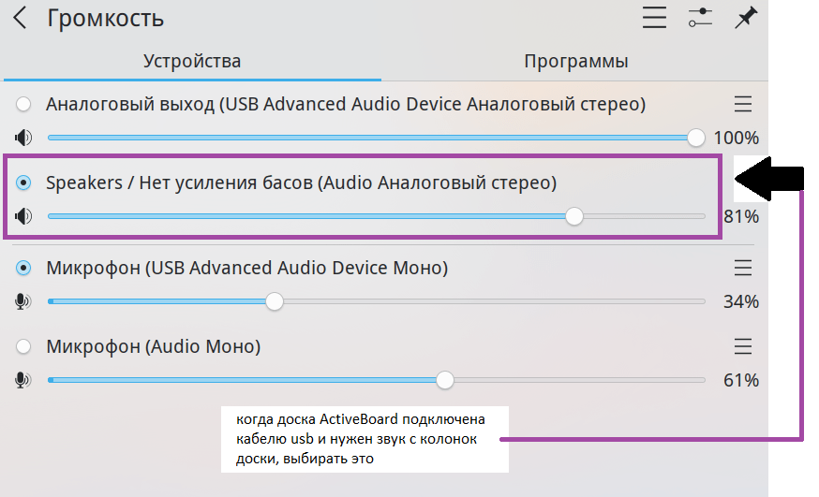Image resolution: width=819 pixels, height=497 pixels.
Task: Mute the USB analog output speaker
Action: tap(23, 138)
